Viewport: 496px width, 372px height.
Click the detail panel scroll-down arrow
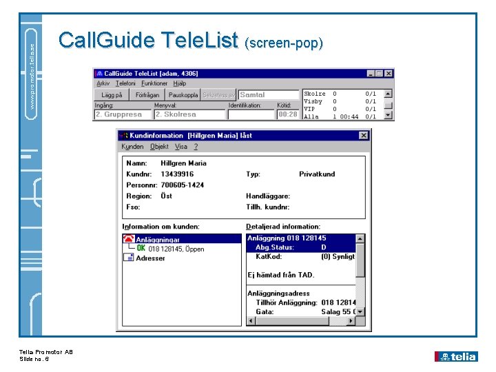click(360, 311)
